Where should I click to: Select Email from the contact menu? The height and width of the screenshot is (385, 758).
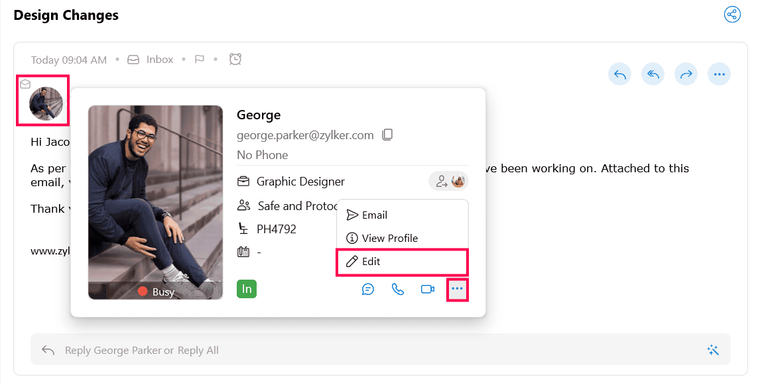(402, 215)
